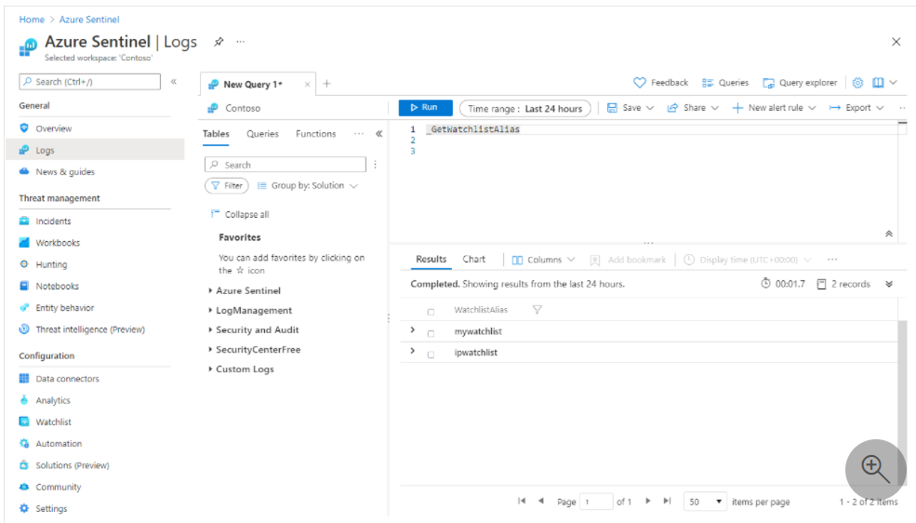Open more tabs ellipsis next to Functions

(x=359, y=134)
